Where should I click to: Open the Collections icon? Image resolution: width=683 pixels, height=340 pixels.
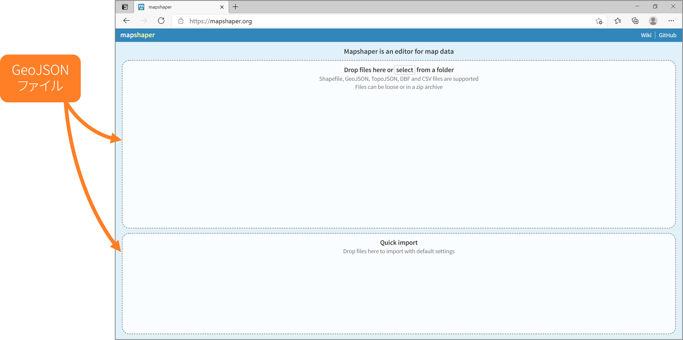click(x=635, y=21)
